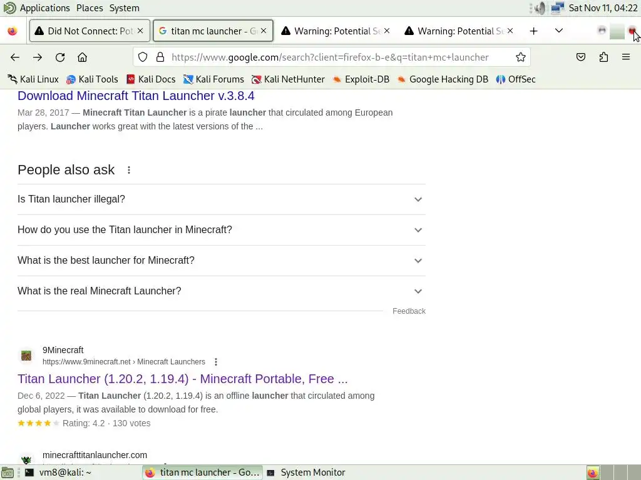View site security padlock details
This screenshot has width=641, height=480.
[160, 57]
